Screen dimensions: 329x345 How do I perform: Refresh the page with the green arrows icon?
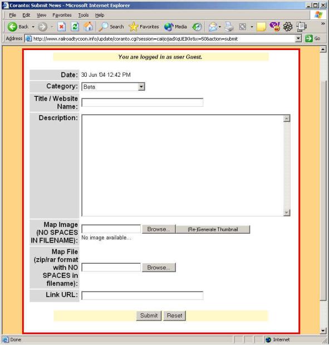coord(75,27)
